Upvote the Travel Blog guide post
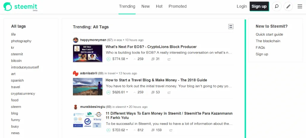 click(108, 92)
